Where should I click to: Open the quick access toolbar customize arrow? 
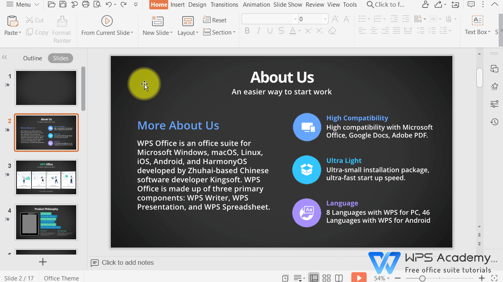[136, 5]
